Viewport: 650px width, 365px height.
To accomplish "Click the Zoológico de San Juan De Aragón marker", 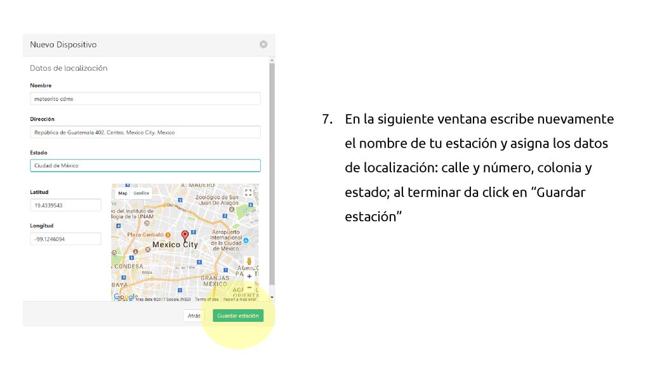I will coord(232,209).
